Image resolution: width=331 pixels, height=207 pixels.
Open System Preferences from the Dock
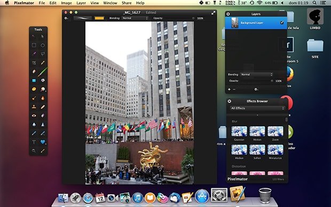(x=219, y=195)
